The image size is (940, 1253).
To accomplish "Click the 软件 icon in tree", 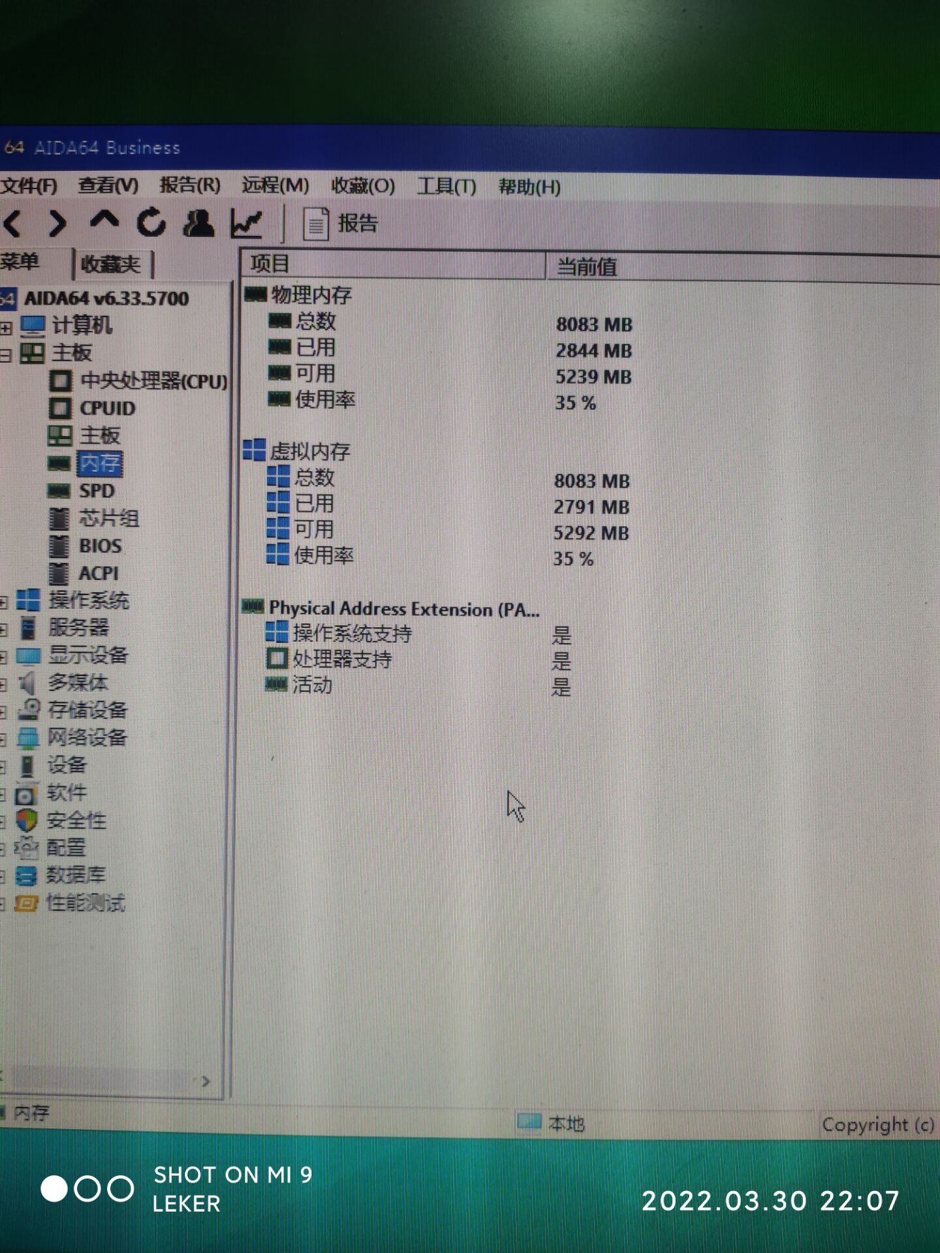I will pos(26,794).
